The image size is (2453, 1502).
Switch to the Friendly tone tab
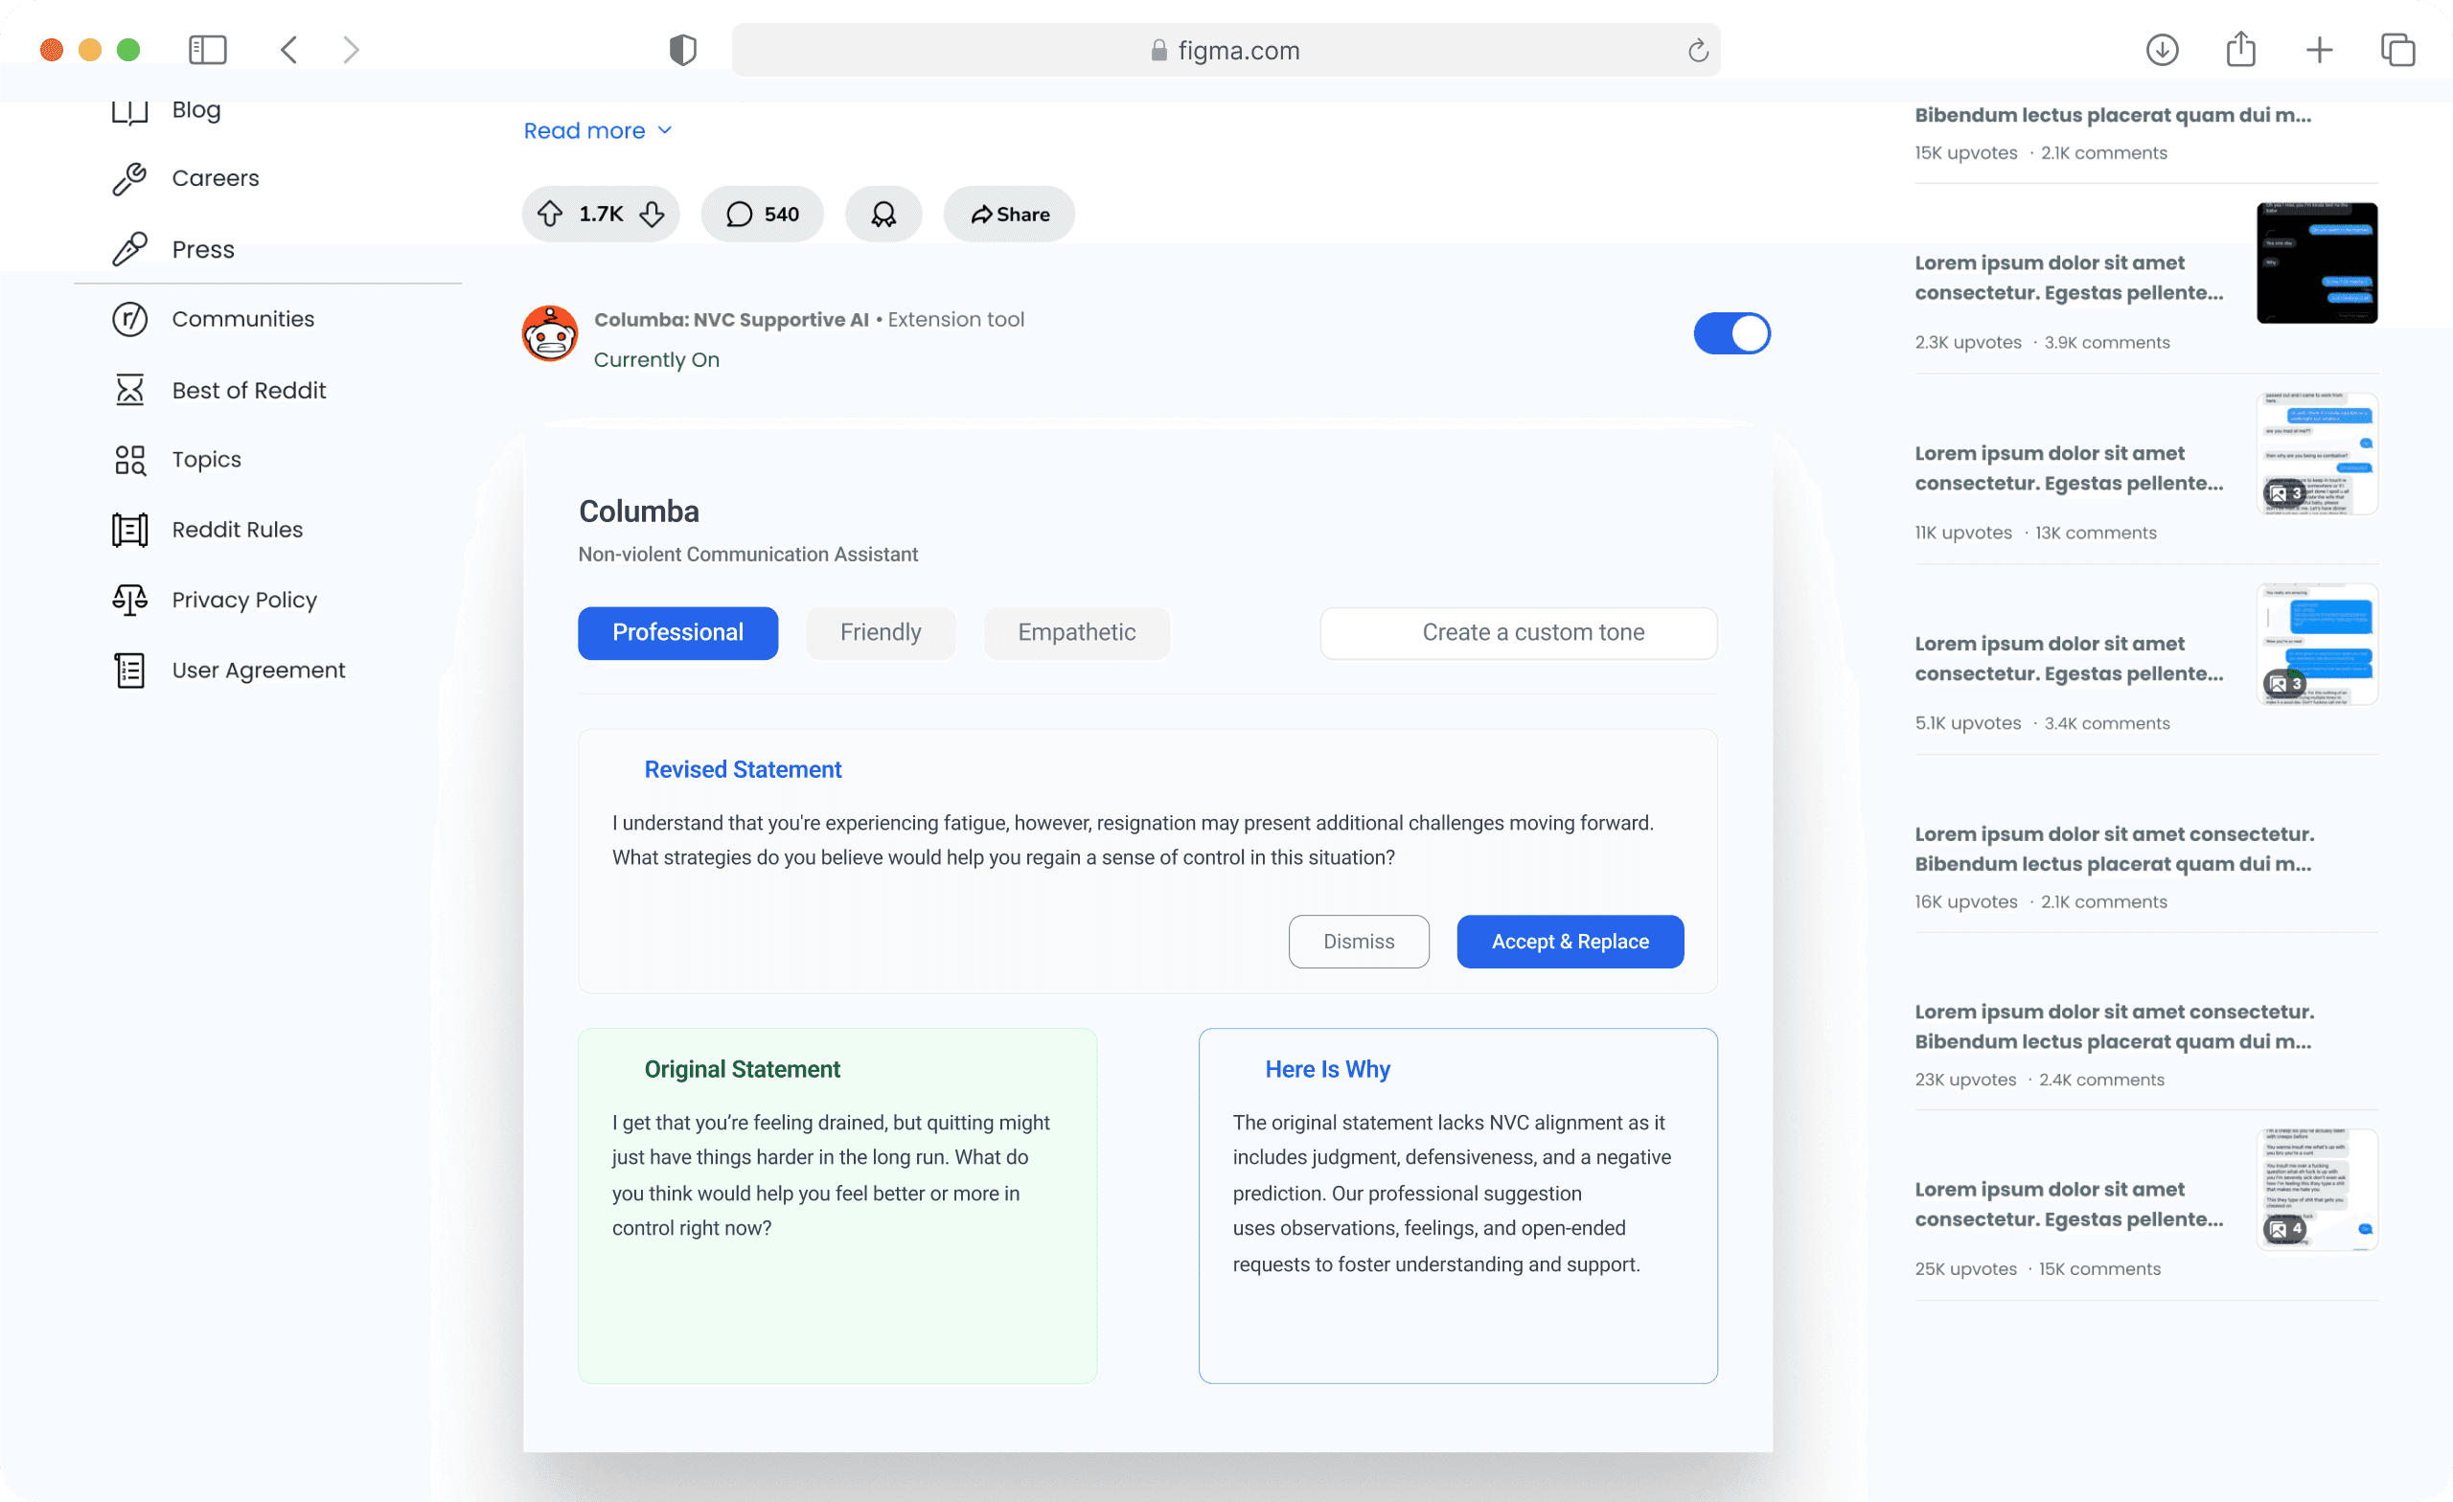pos(880,633)
